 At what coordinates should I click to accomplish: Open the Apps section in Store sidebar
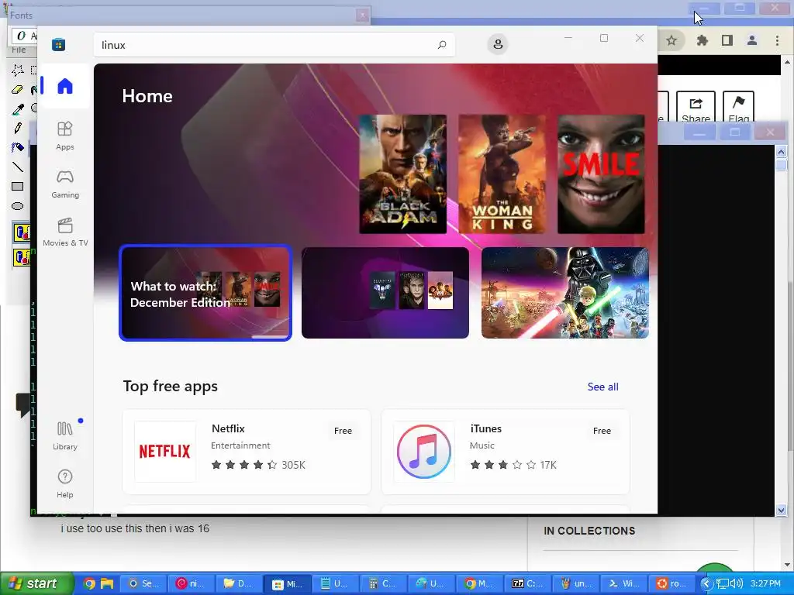(x=65, y=136)
